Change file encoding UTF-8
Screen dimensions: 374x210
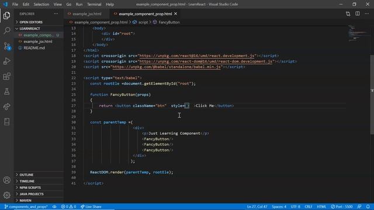pyautogui.click(x=295, y=206)
